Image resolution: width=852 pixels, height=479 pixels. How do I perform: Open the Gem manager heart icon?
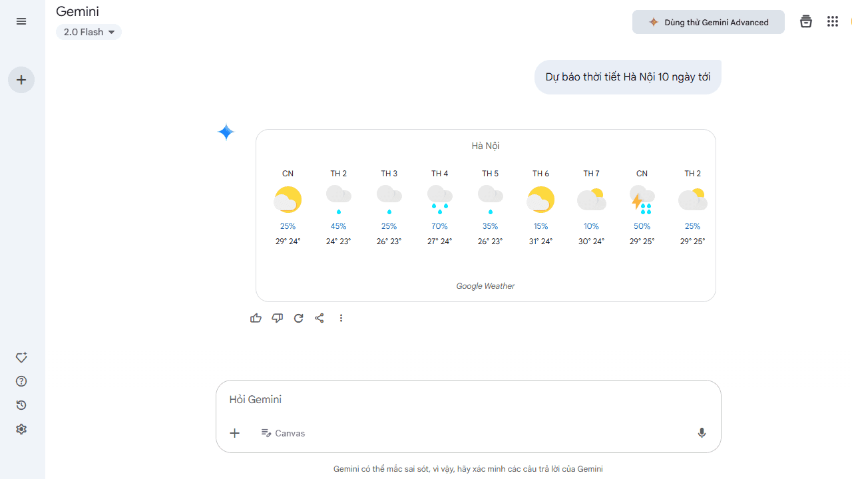[x=21, y=357]
